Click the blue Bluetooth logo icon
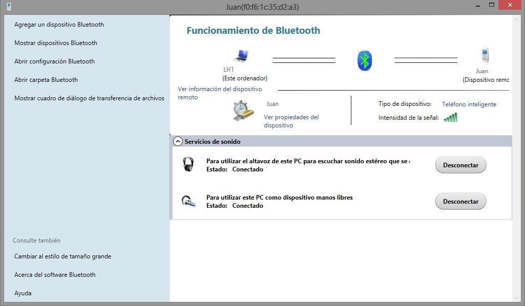The image size is (525, 306). pyautogui.click(x=365, y=60)
